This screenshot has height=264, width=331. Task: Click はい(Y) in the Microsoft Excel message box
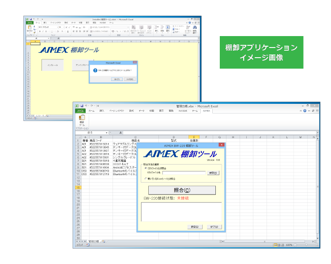click(x=117, y=79)
